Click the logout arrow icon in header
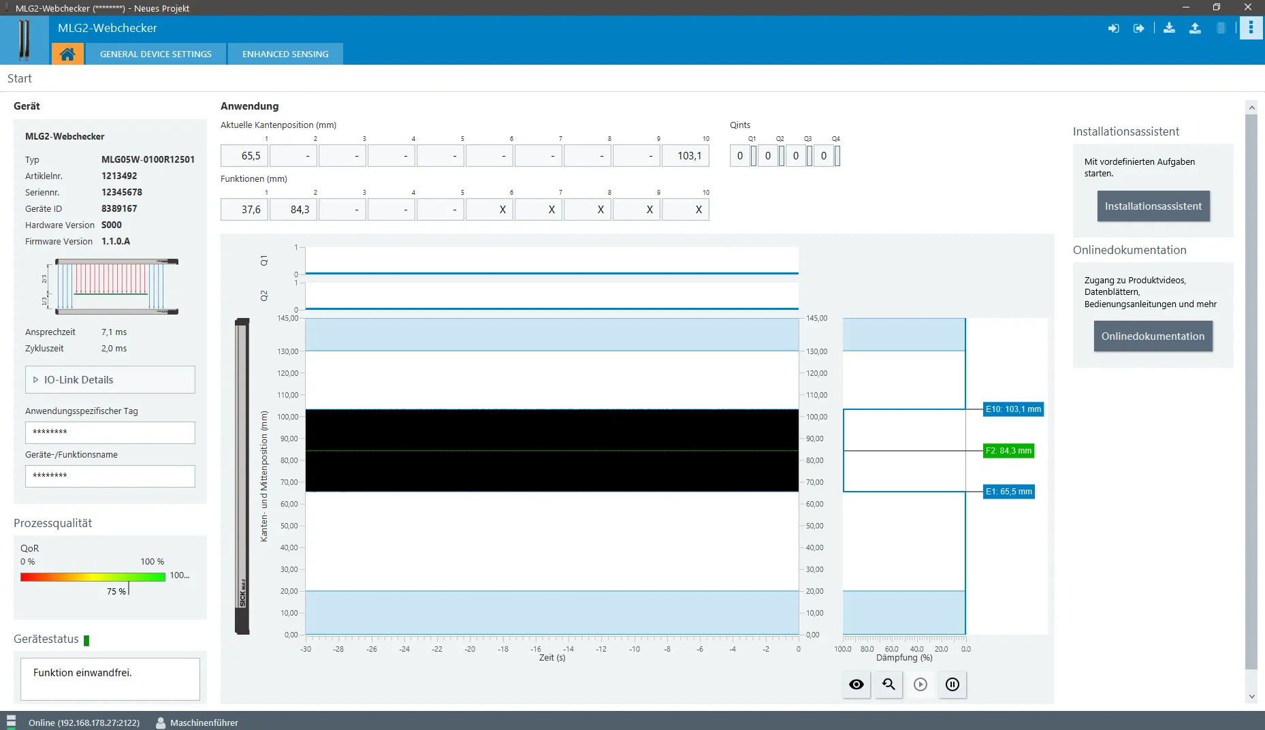 click(1138, 29)
